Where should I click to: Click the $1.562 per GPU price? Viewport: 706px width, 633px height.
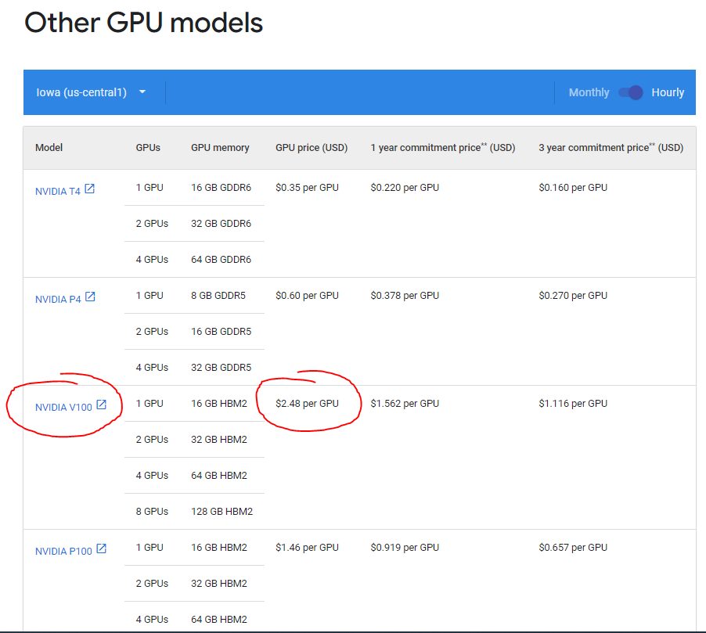(x=405, y=404)
